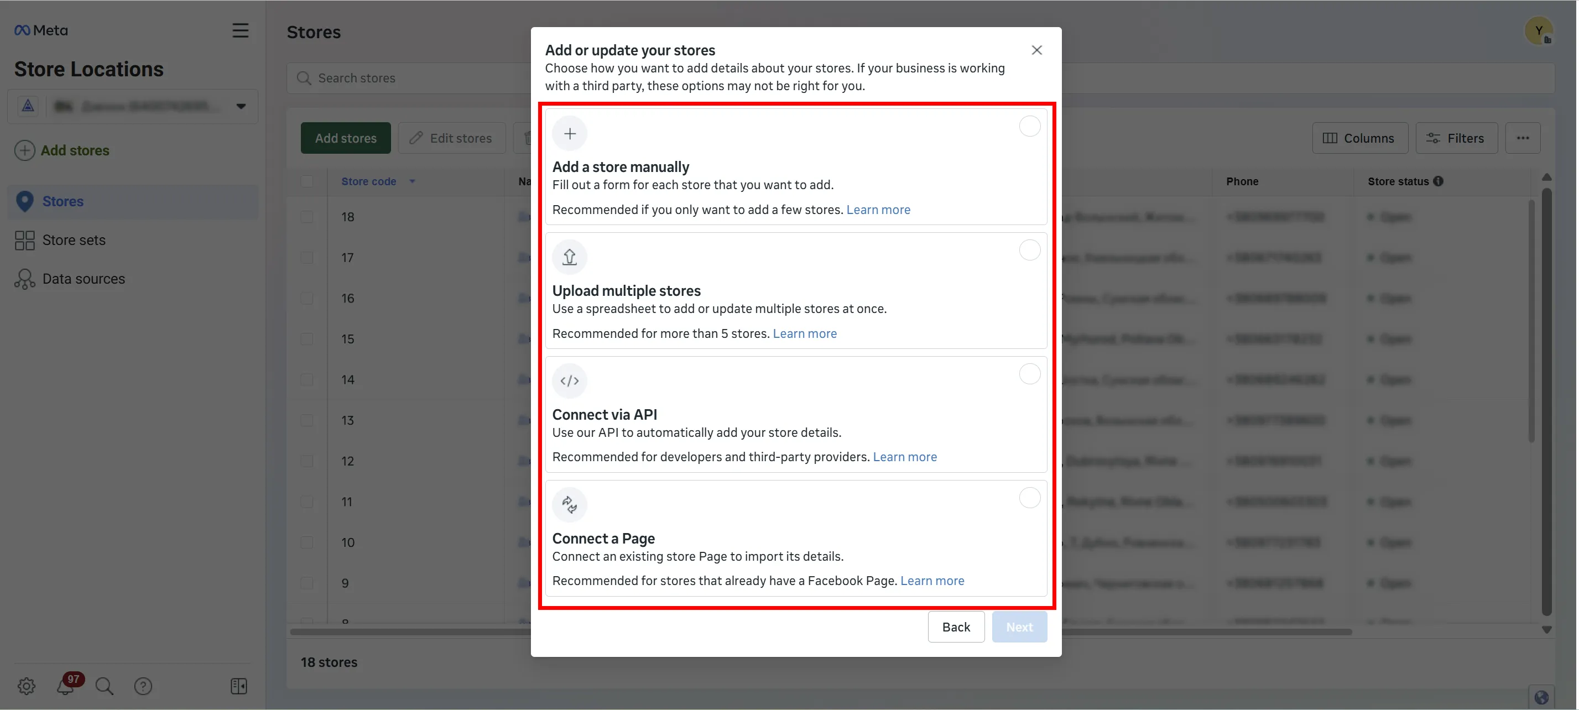Open the settings gear at bottom left

coord(26,686)
